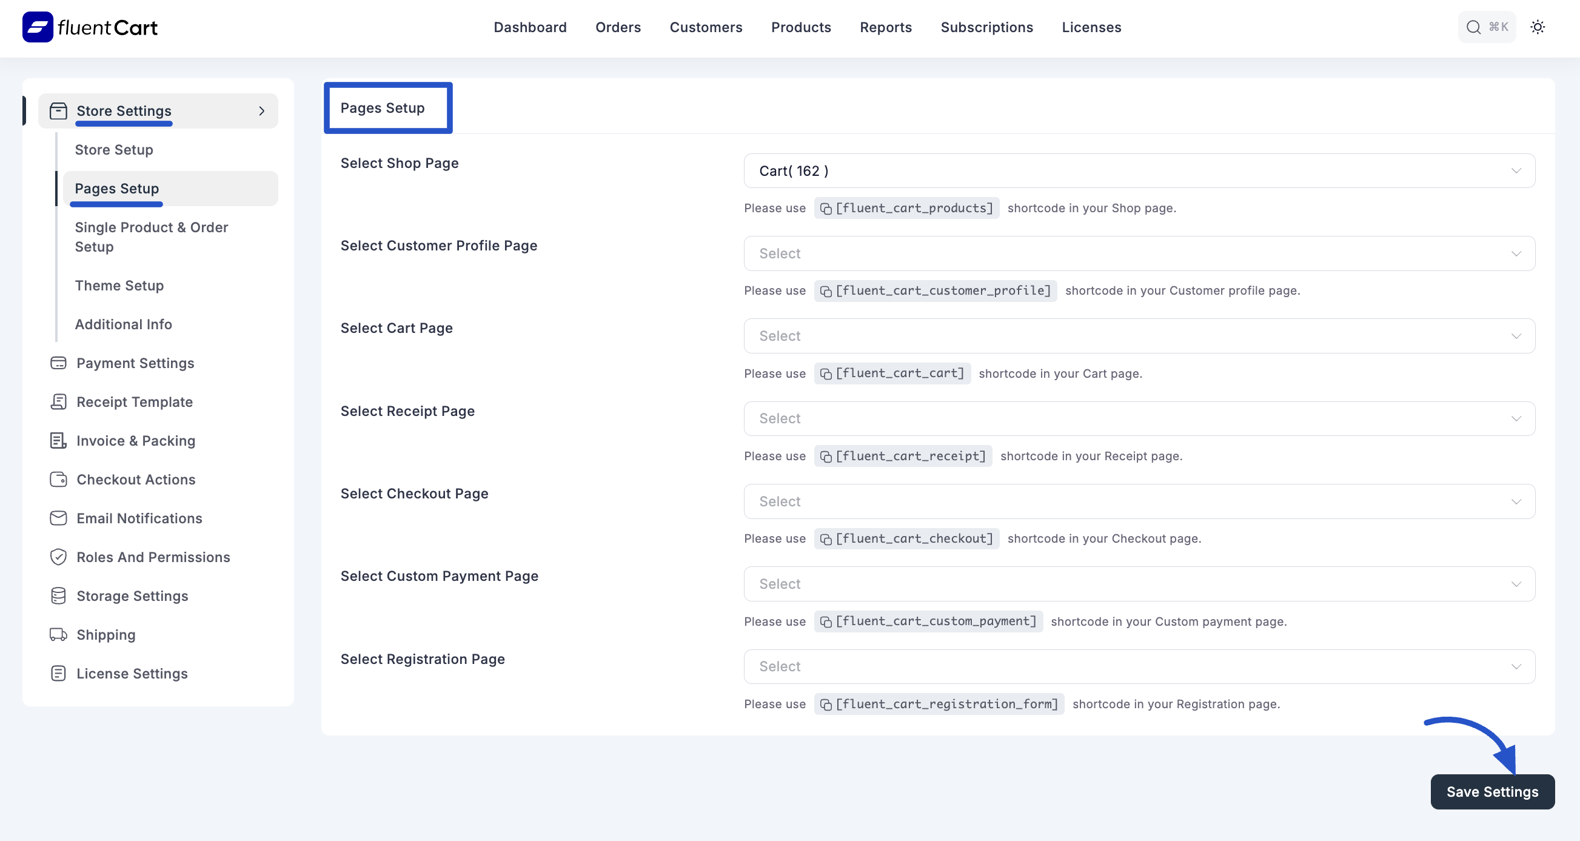This screenshot has height=841, width=1580.
Task: Open the Select Checkout Page dropdown
Action: [x=1139, y=501]
